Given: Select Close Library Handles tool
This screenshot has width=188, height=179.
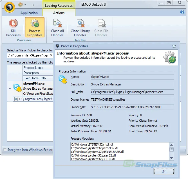Looking at the screenshot, I should [x=80, y=24].
